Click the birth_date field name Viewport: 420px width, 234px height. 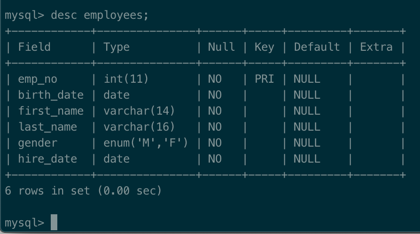tap(51, 95)
